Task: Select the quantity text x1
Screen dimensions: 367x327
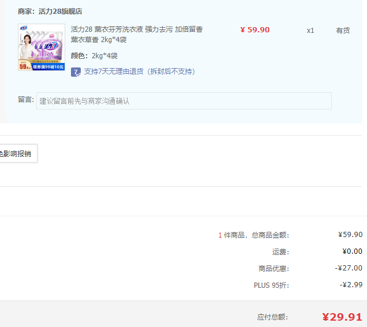Action: (310, 31)
